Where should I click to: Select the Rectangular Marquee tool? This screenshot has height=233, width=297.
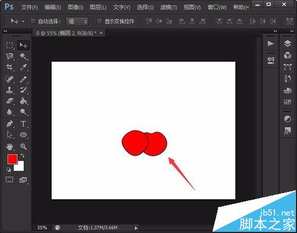(x=10, y=45)
